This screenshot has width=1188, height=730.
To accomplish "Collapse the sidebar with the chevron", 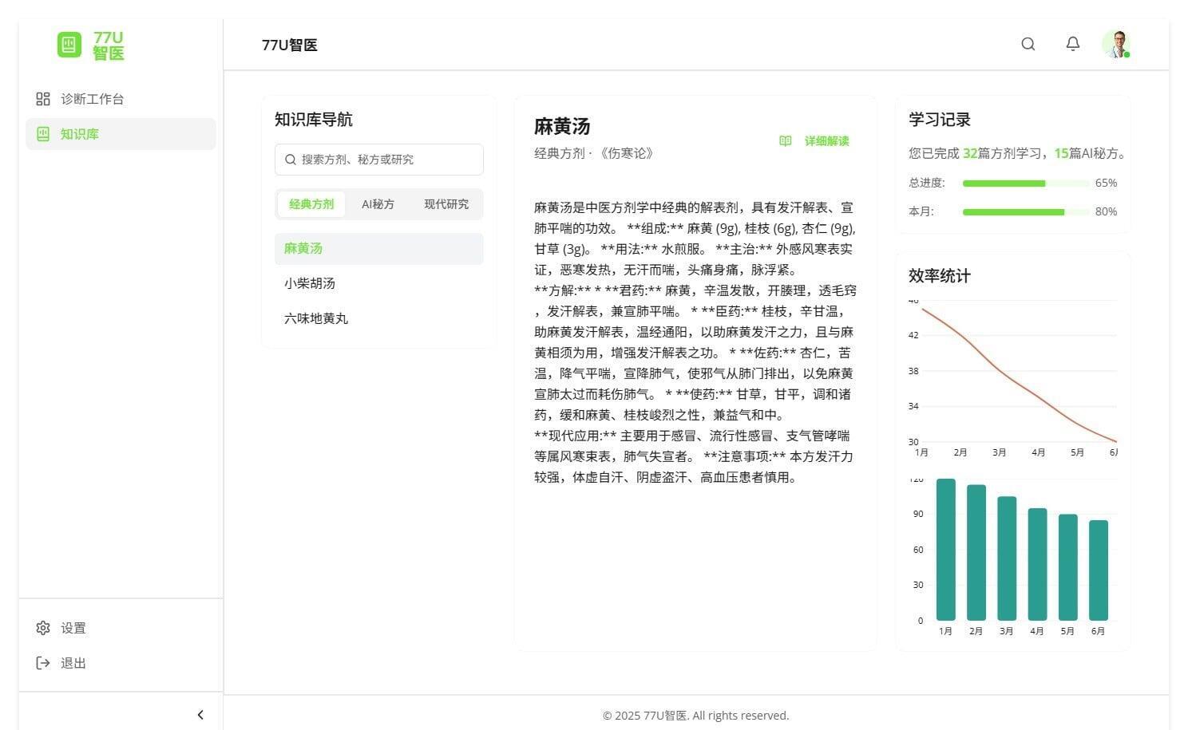I will point(200,715).
